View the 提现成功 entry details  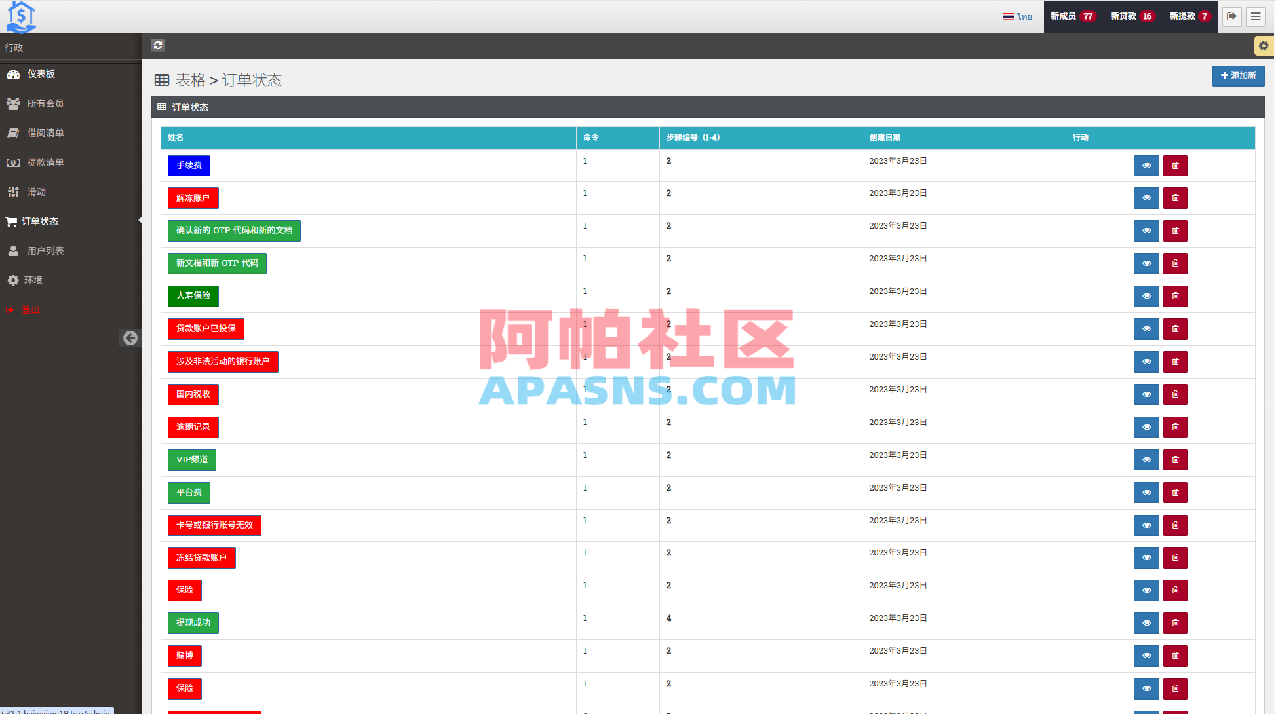1146,623
